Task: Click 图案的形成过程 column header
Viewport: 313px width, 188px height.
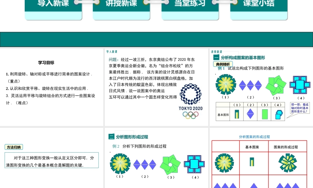Action: click(x=286, y=147)
